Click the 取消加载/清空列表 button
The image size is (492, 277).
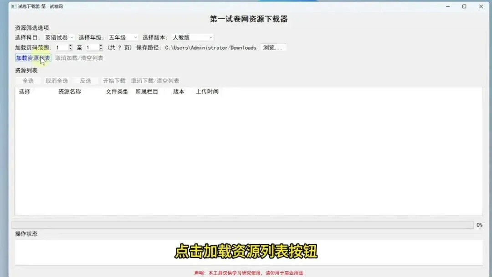79,58
